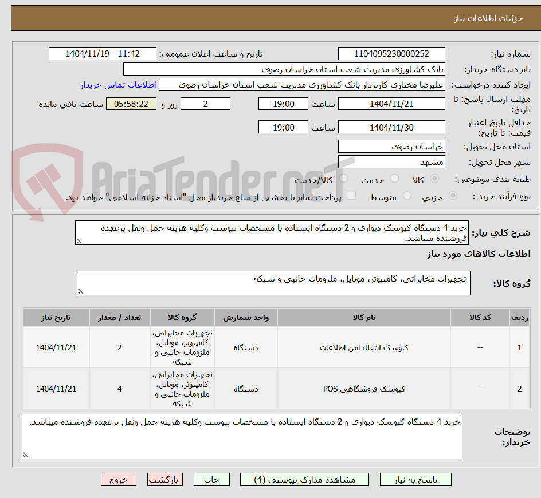The image size is (541, 498).
Task: Click the تعداد / مقدار column header
Action: pos(120,318)
